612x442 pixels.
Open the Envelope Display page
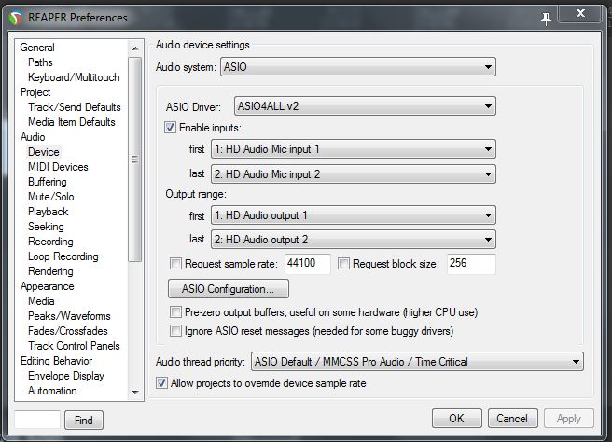66,376
